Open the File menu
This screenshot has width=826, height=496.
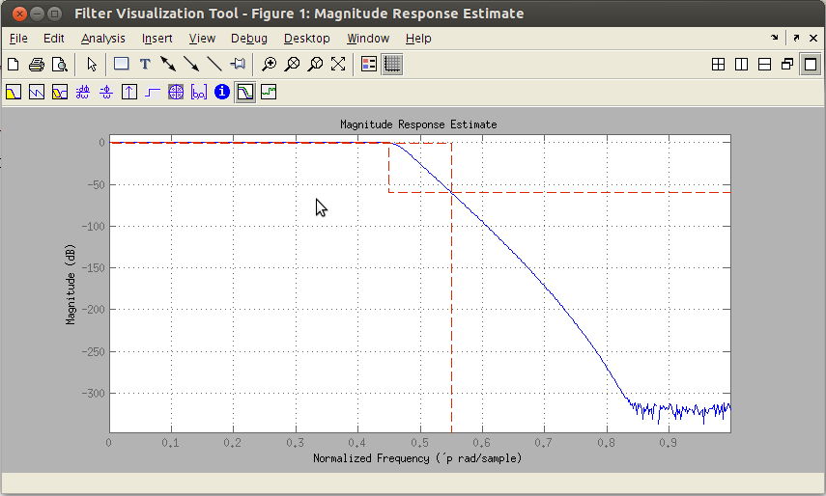[18, 39]
